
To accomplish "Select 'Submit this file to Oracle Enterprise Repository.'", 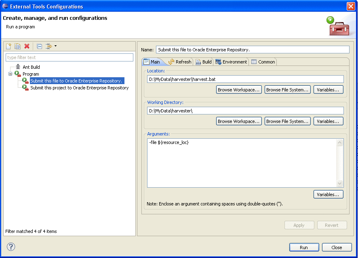I will tap(77, 80).
